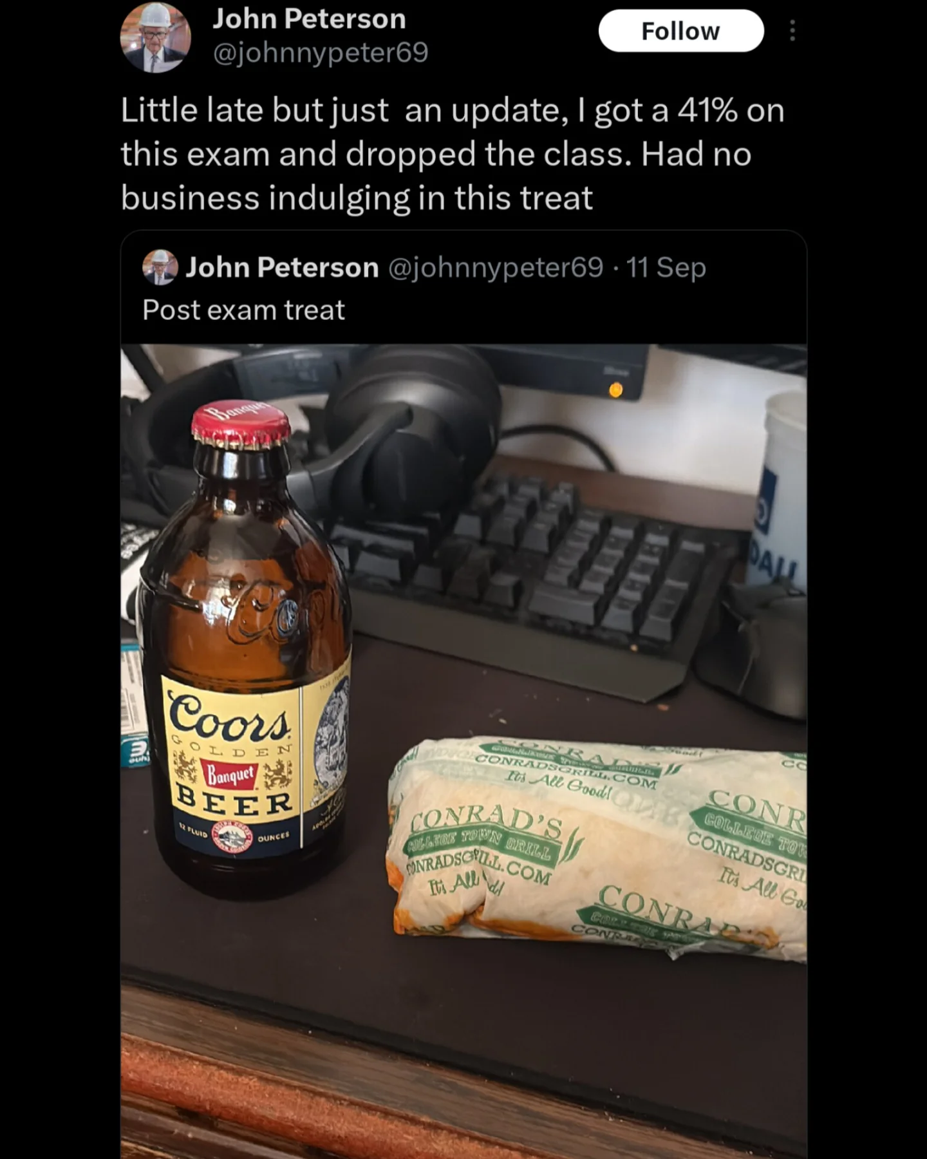The image size is (927, 1159).
Task: Open the John Peterson display name at top
Action: pyautogui.click(x=309, y=19)
